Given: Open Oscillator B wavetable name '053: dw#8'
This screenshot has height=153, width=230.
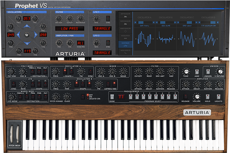Looking at the screenshot, I should click(166, 26).
